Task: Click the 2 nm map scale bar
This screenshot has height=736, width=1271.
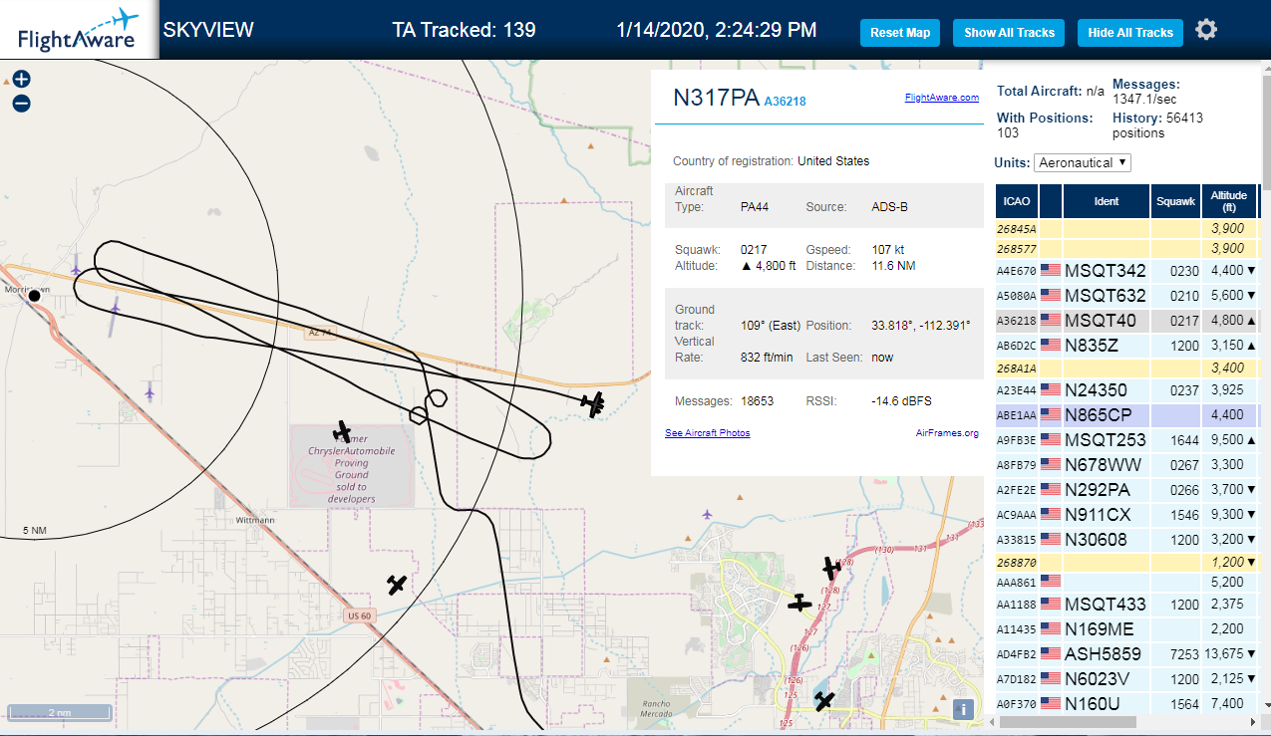Action: (59, 712)
